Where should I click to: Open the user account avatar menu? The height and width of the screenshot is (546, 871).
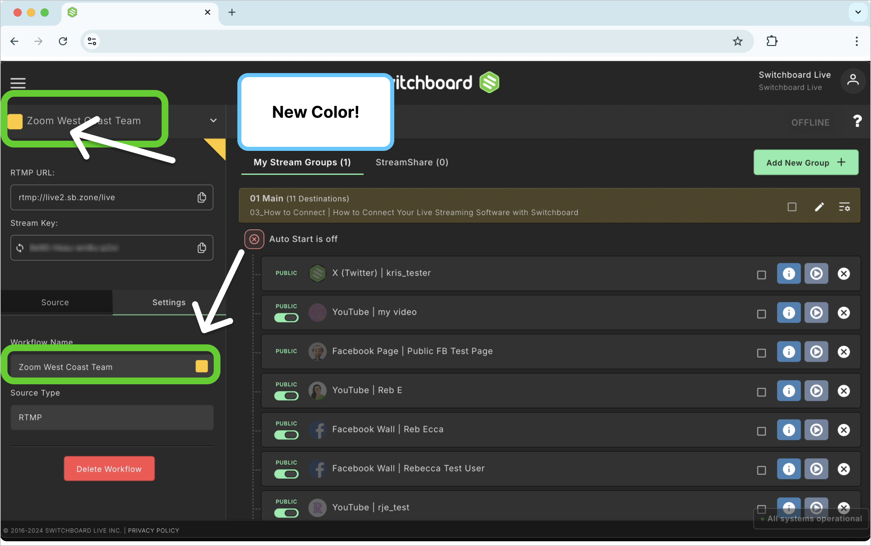click(853, 81)
